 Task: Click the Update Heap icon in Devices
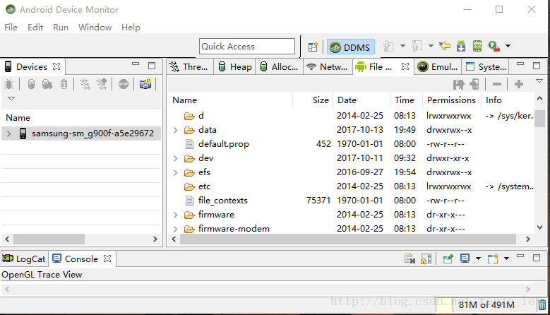pyautogui.click(x=31, y=84)
